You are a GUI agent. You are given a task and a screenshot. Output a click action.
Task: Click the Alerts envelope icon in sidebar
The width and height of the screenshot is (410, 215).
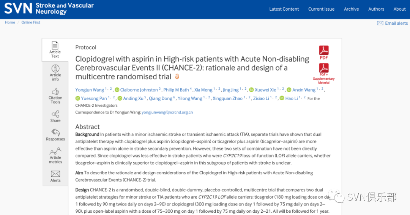coord(55,174)
